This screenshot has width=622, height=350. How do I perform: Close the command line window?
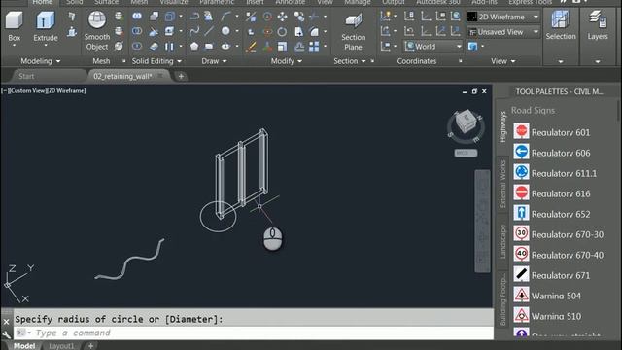tap(6, 322)
